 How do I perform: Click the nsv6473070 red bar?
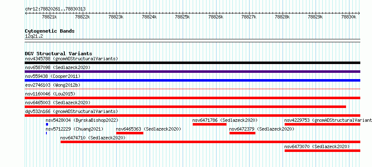[x=322, y=151]
